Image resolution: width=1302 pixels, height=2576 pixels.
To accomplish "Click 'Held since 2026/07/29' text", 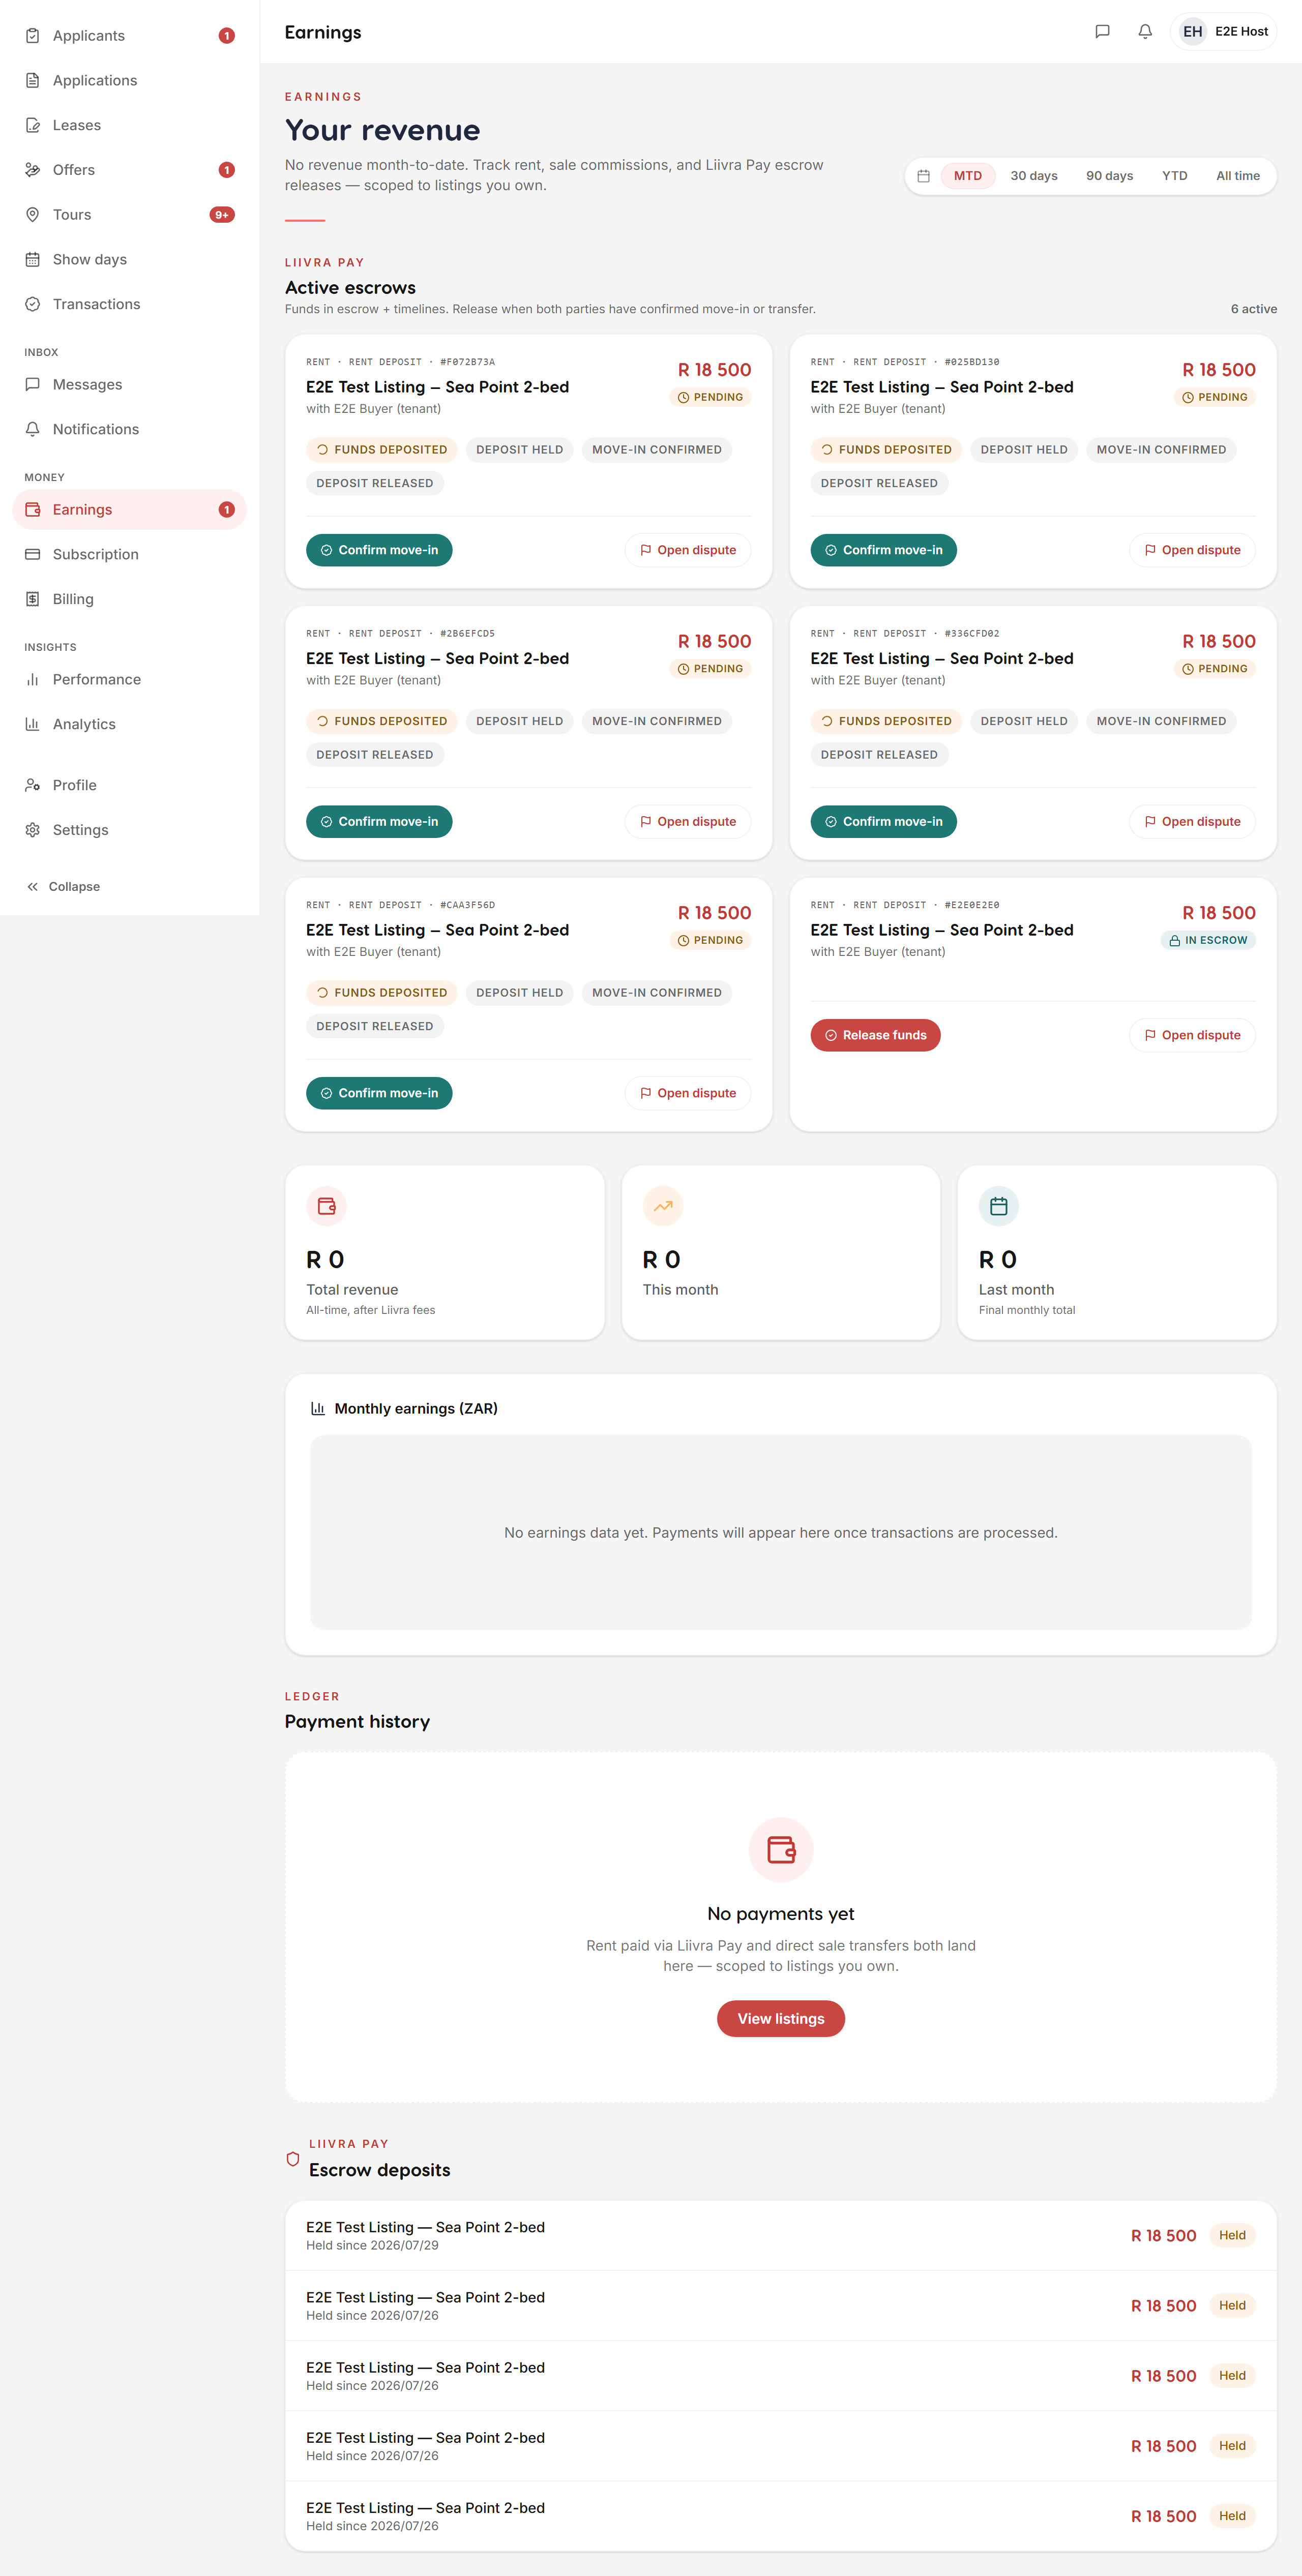I will pyautogui.click(x=372, y=2246).
